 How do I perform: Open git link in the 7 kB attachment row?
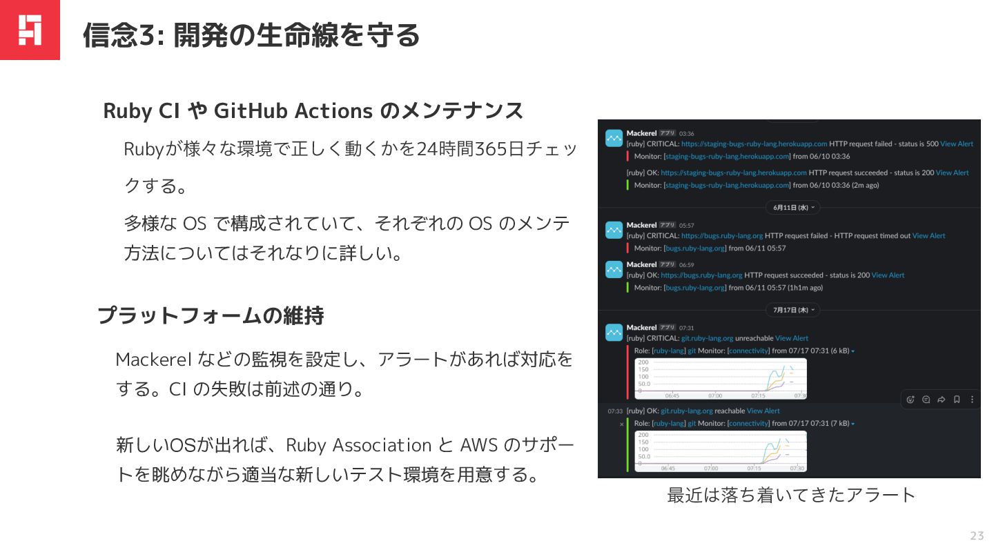(692, 423)
